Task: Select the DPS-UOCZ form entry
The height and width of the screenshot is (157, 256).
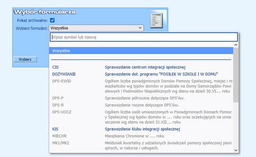Action: [x=141, y=117]
